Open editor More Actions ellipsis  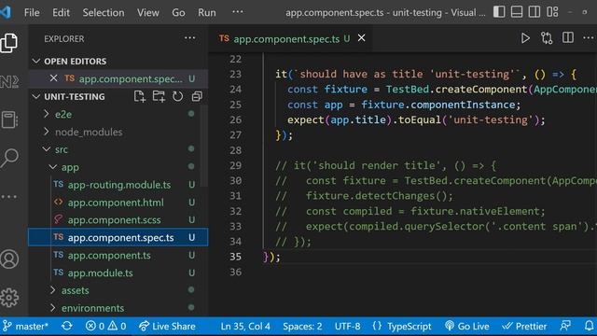pyautogui.click(x=589, y=37)
